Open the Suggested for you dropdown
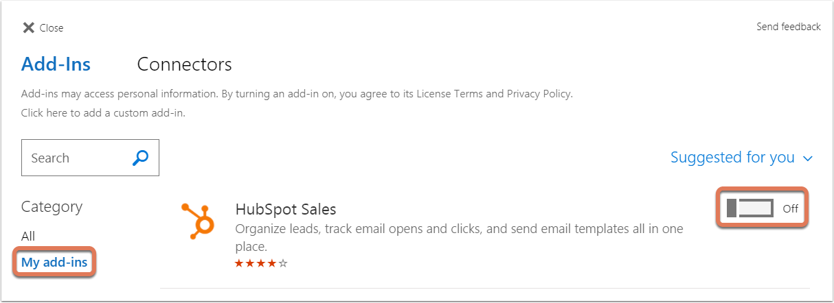The width and height of the screenshot is (834, 303). coord(741,158)
